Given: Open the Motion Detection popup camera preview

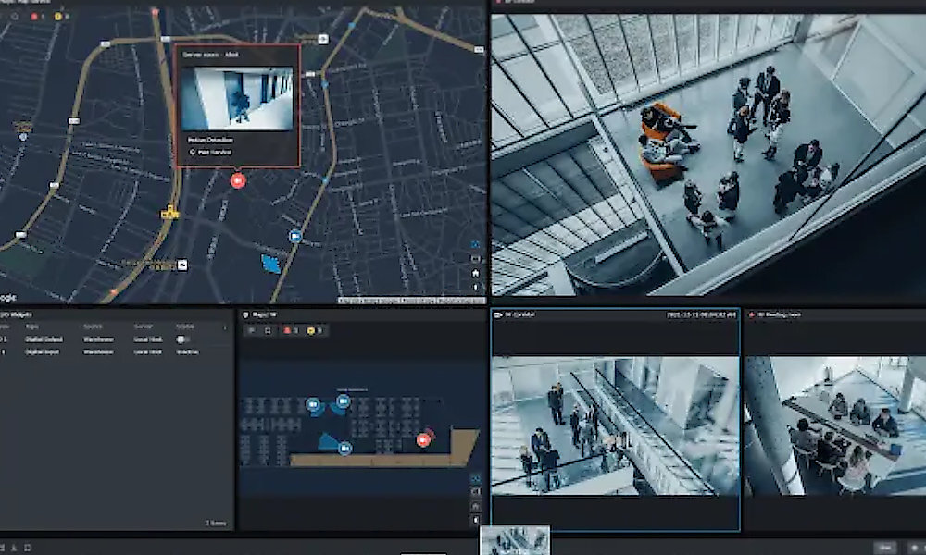Looking at the screenshot, I should pyautogui.click(x=236, y=98).
